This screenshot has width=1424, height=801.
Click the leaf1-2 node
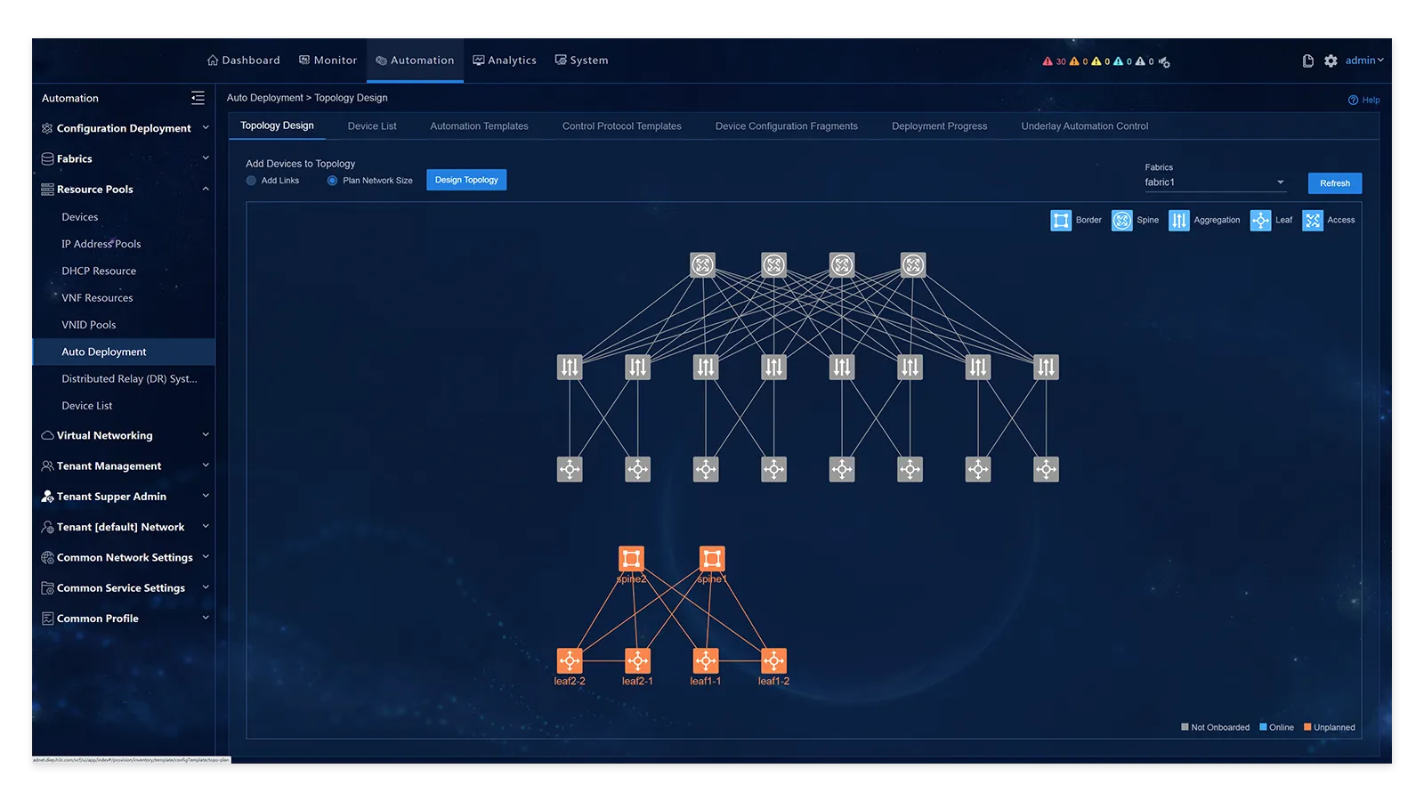point(773,660)
